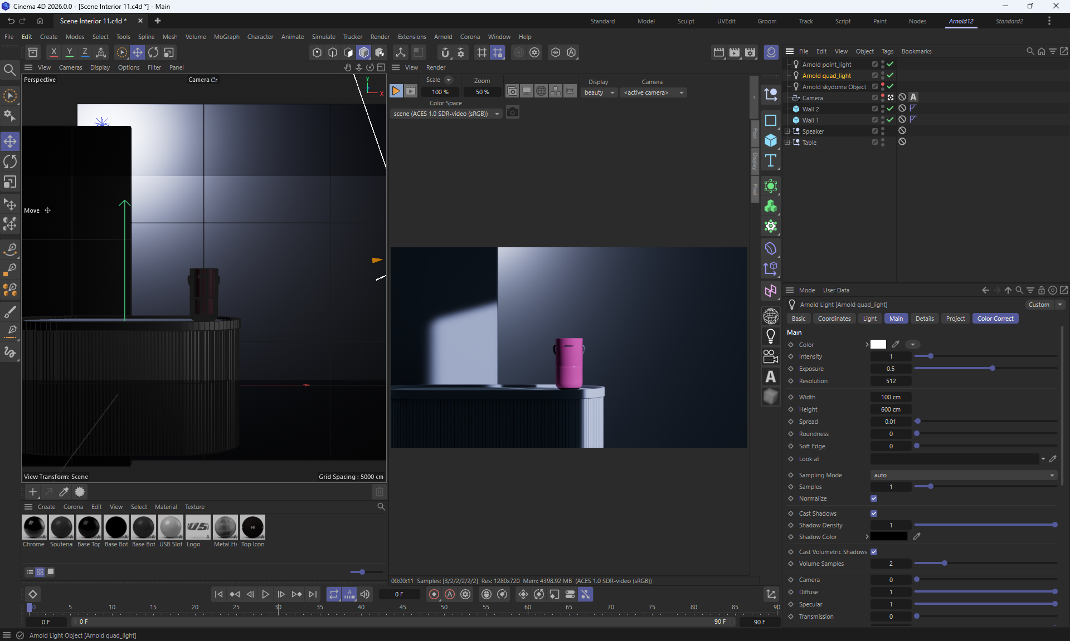
Task: Select the Chrome material thumbnail
Action: (34, 527)
